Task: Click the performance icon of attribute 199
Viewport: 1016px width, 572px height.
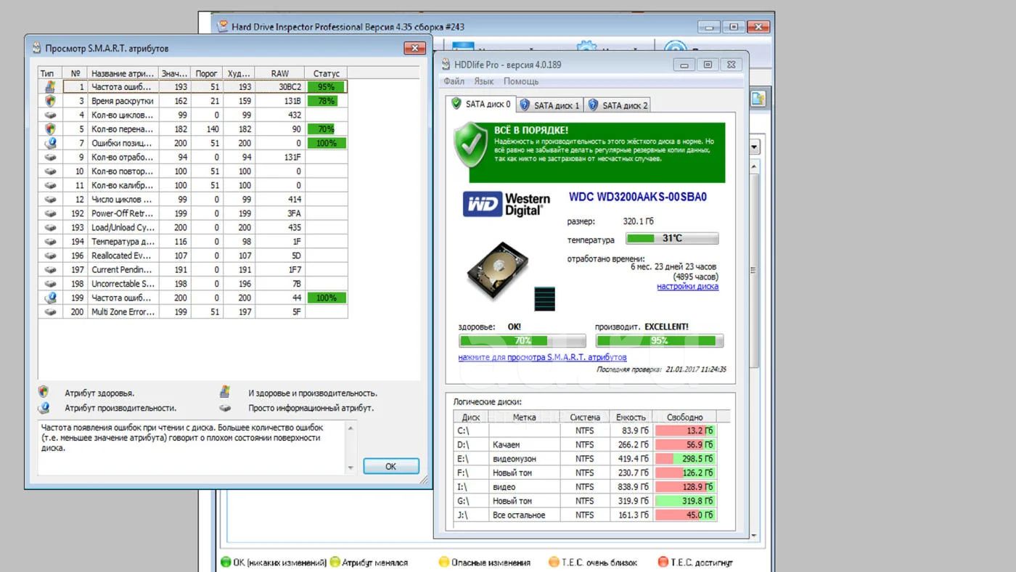Action: click(50, 298)
